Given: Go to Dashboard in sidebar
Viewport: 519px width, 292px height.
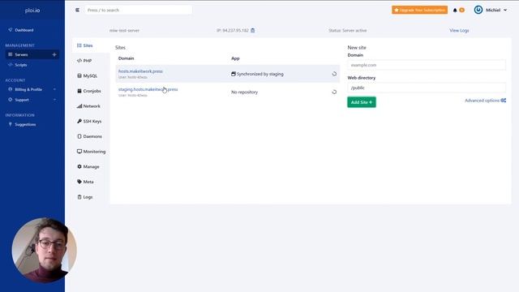Looking at the screenshot, I should (x=24, y=30).
